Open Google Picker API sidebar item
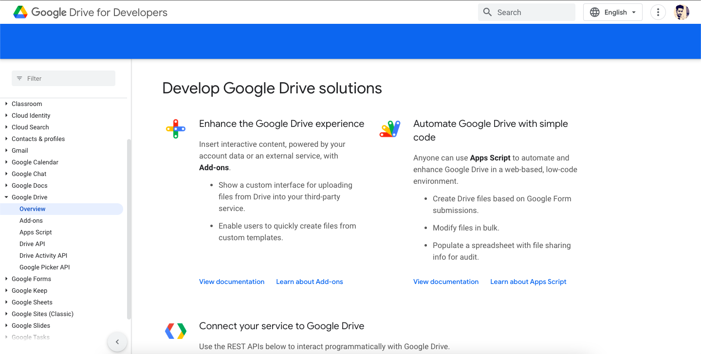 [45, 267]
